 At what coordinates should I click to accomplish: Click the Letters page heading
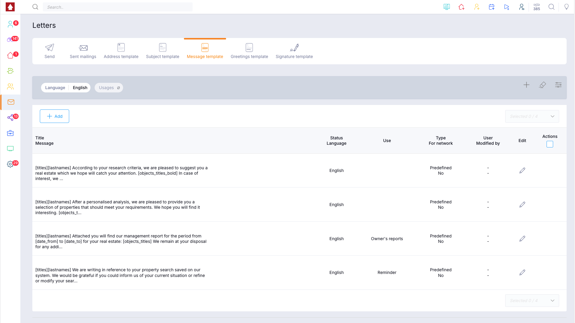click(44, 25)
